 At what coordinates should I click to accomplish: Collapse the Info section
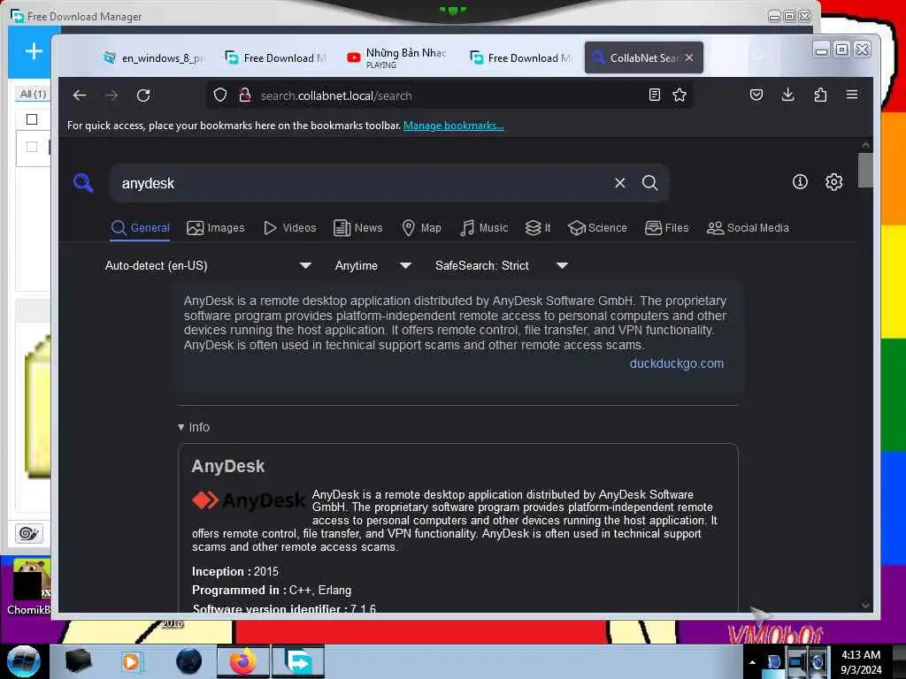(194, 427)
